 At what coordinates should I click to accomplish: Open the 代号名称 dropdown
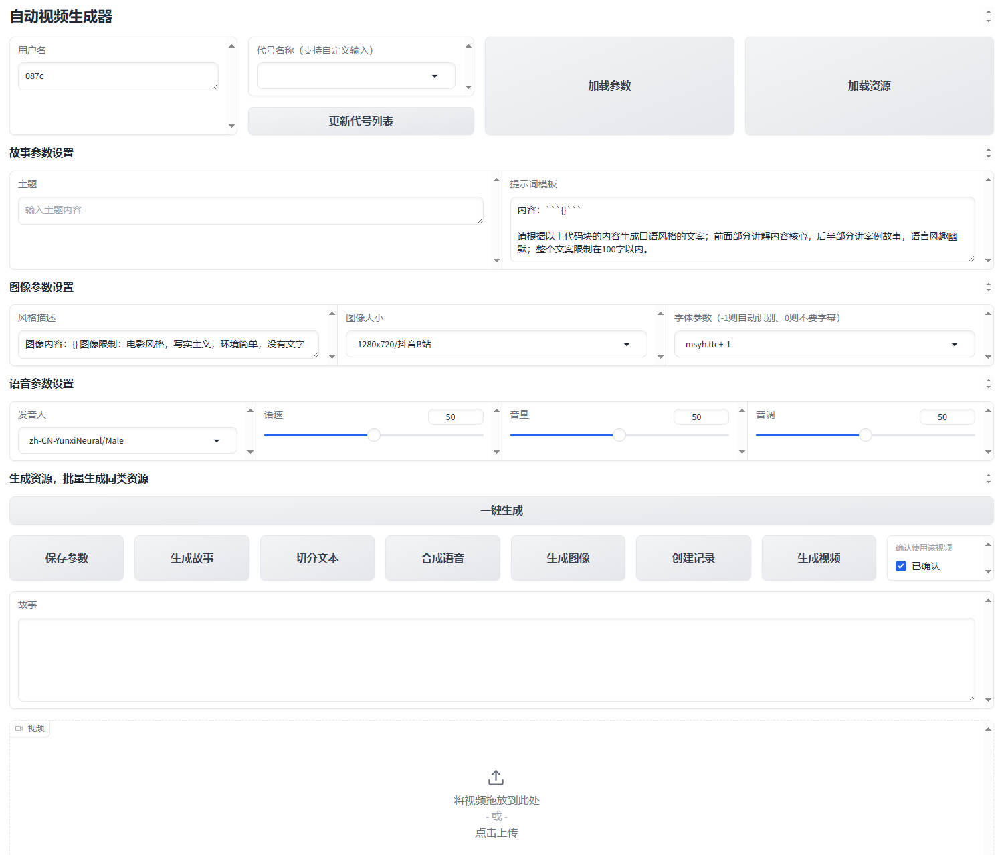pyautogui.click(x=356, y=76)
